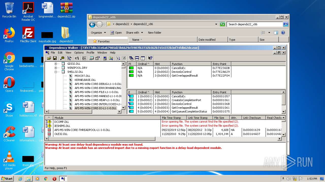The width and height of the screenshot is (325, 182).
Task: Click New folder in Explorer toolbar
Action: coord(155,33)
